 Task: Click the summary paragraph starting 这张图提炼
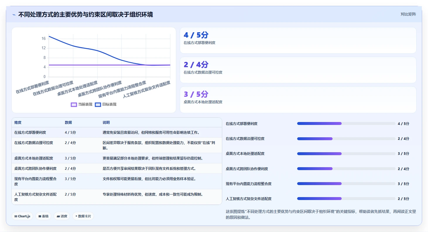pos(321,214)
